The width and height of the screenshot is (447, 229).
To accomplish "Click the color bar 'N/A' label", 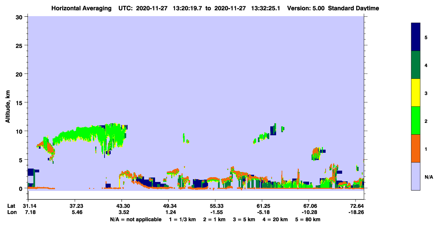I will tap(429, 177).
